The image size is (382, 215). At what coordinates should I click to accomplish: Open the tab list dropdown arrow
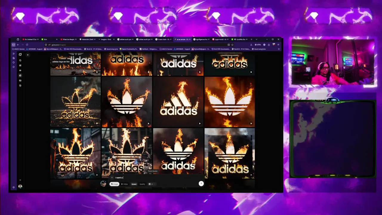(256, 39)
